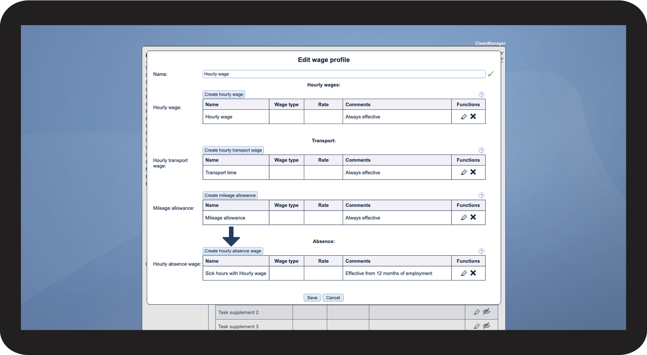This screenshot has height=355, width=647.
Task: Show help for Absence section
Action: click(481, 251)
